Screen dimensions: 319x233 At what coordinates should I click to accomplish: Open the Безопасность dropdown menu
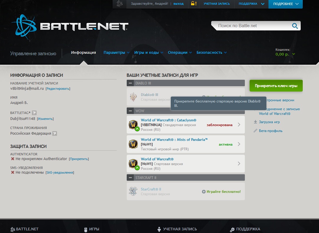pyautogui.click(x=211, y=53)
